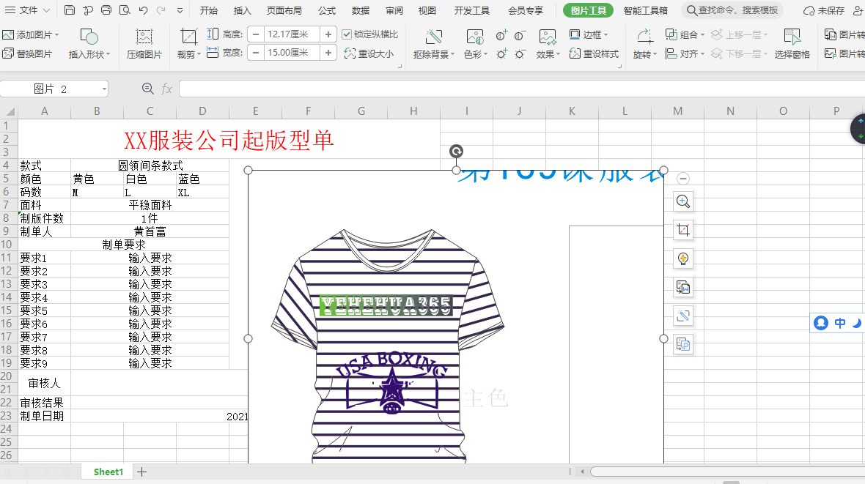Screen dimensions: 865x484
Task: Click the Print icon
Action: click(x=106, y=10)
